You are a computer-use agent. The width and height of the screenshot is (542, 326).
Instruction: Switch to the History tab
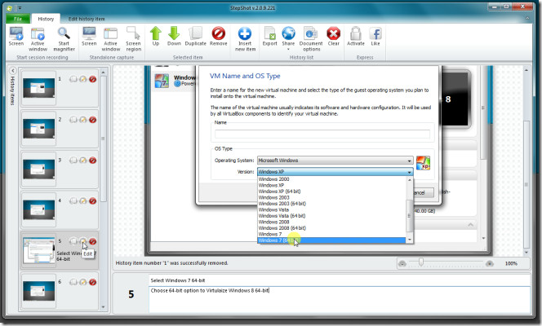[46, 19]
